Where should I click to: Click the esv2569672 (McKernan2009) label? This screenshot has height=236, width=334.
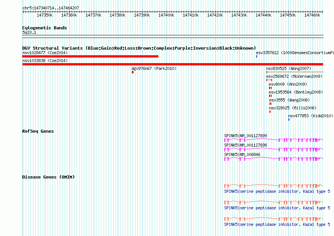(x=294, y=76)
